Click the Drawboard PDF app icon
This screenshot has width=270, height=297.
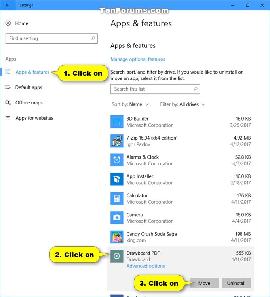pos(117,256)
